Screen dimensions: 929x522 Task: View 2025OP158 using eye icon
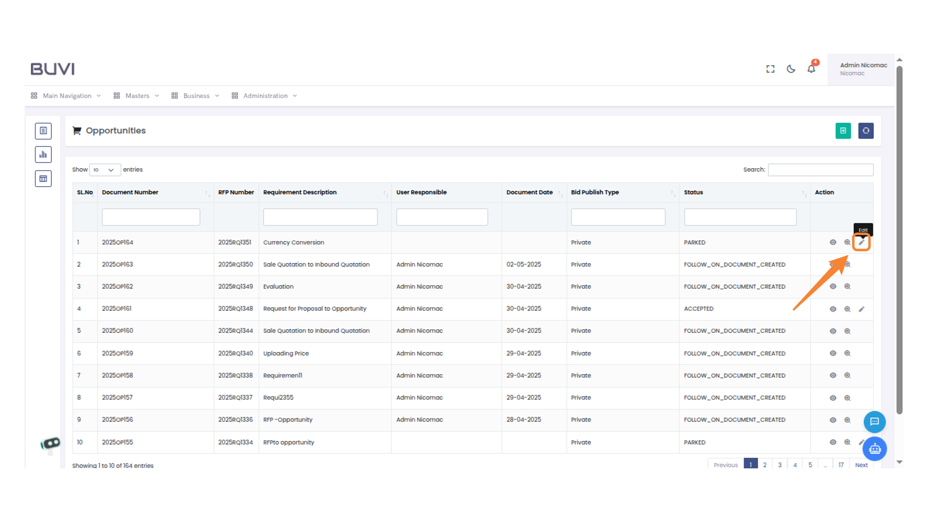833,376
